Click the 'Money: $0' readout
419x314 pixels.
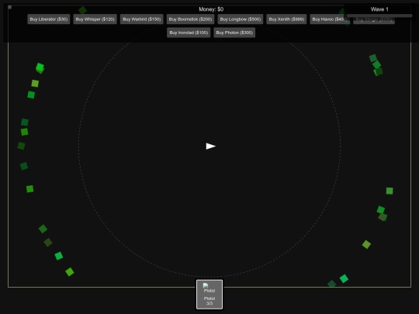pos(211,9)
